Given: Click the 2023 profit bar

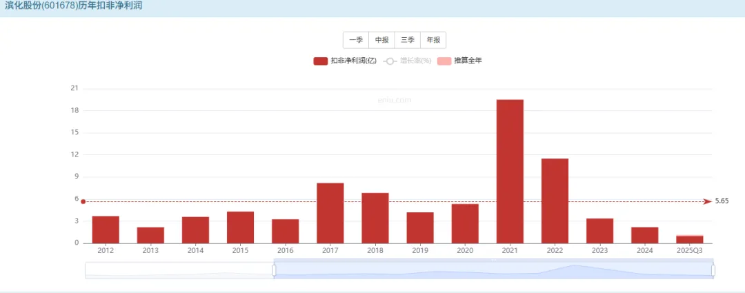Looking at the screenshot, I should 599,231.
